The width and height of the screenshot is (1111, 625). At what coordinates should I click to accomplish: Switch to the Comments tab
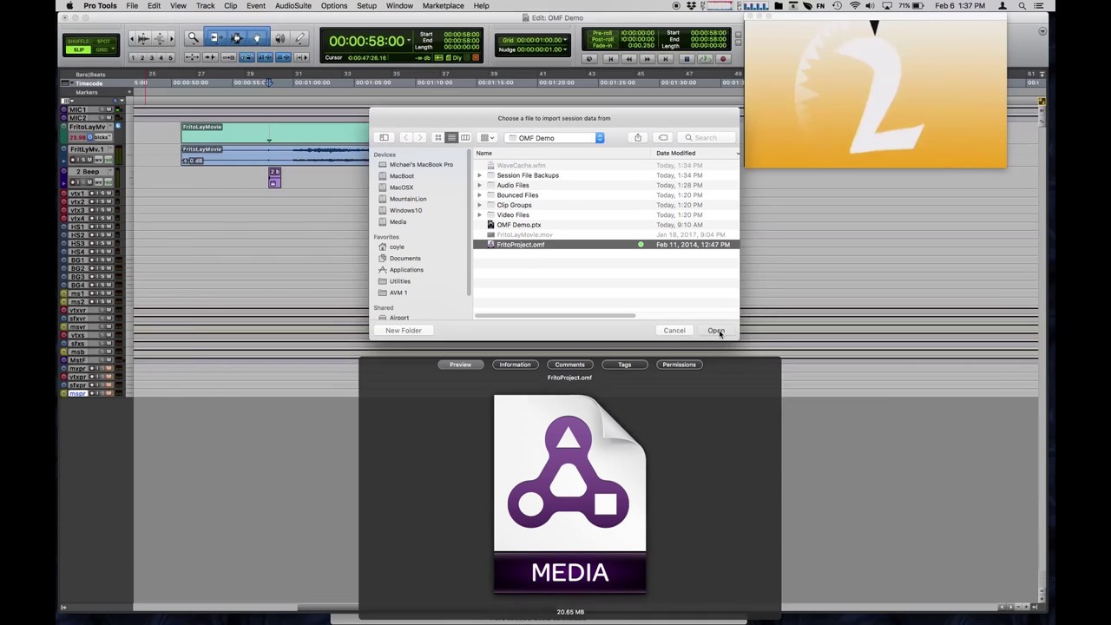click(569, 365)
